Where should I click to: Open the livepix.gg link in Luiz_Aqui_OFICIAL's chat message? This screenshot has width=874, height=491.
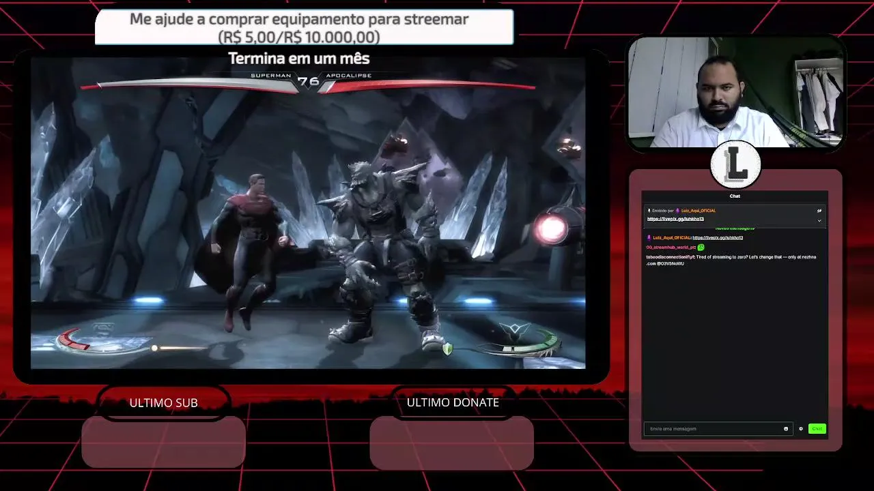(718, 237)
